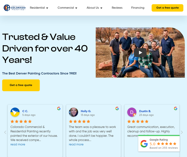
Task: Expand the Commercial dropdown menu
Action: click(67, 8)
